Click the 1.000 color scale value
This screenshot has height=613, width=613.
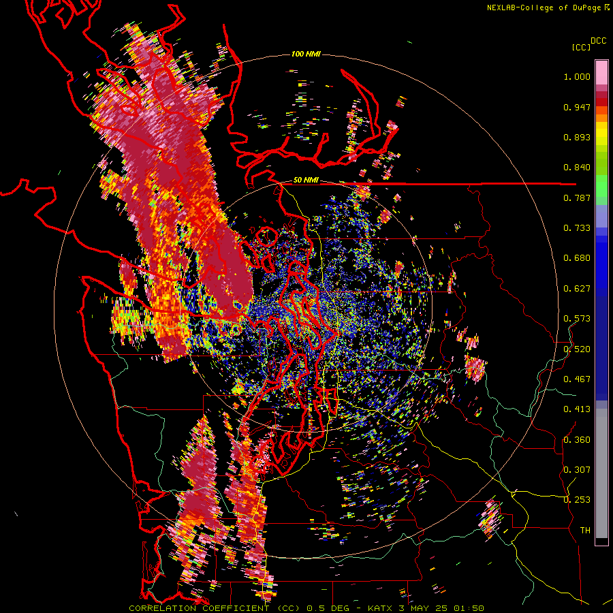click(577, 76)
